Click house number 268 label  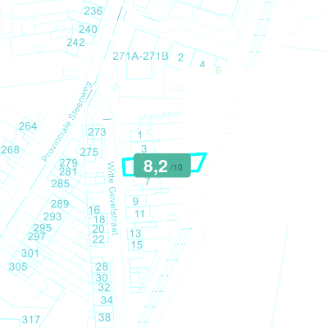(x=11, y=150)
